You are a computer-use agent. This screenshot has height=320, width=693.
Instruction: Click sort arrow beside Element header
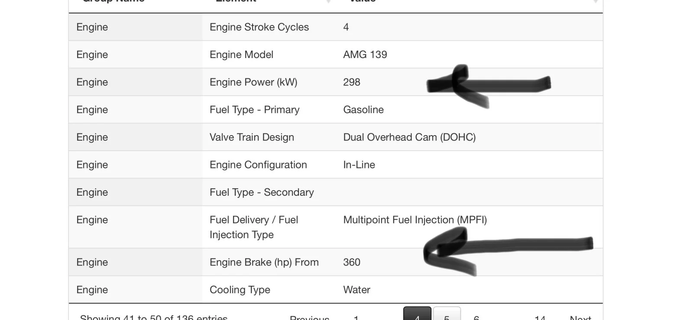[x=328, y=2]
